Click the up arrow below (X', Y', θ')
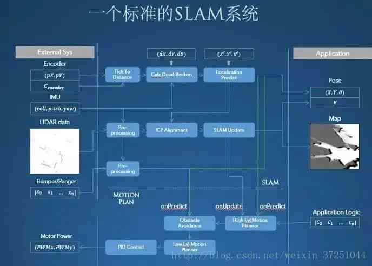This screenshot has height=266, width=372. [x=229, y=63]
